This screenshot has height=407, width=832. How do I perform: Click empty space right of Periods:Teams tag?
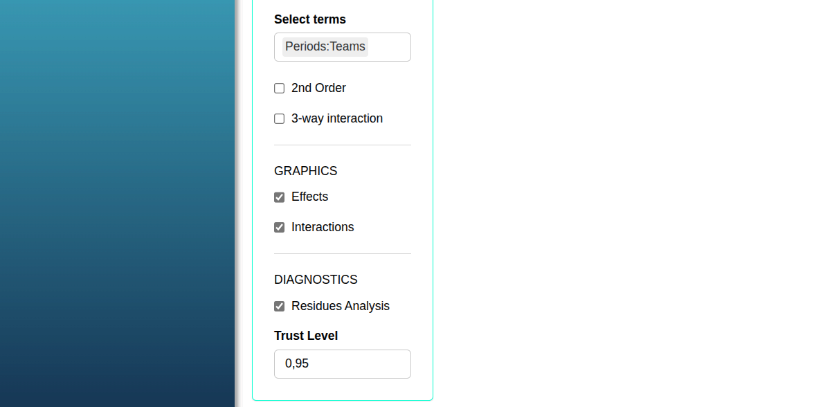tap(389, 47)
